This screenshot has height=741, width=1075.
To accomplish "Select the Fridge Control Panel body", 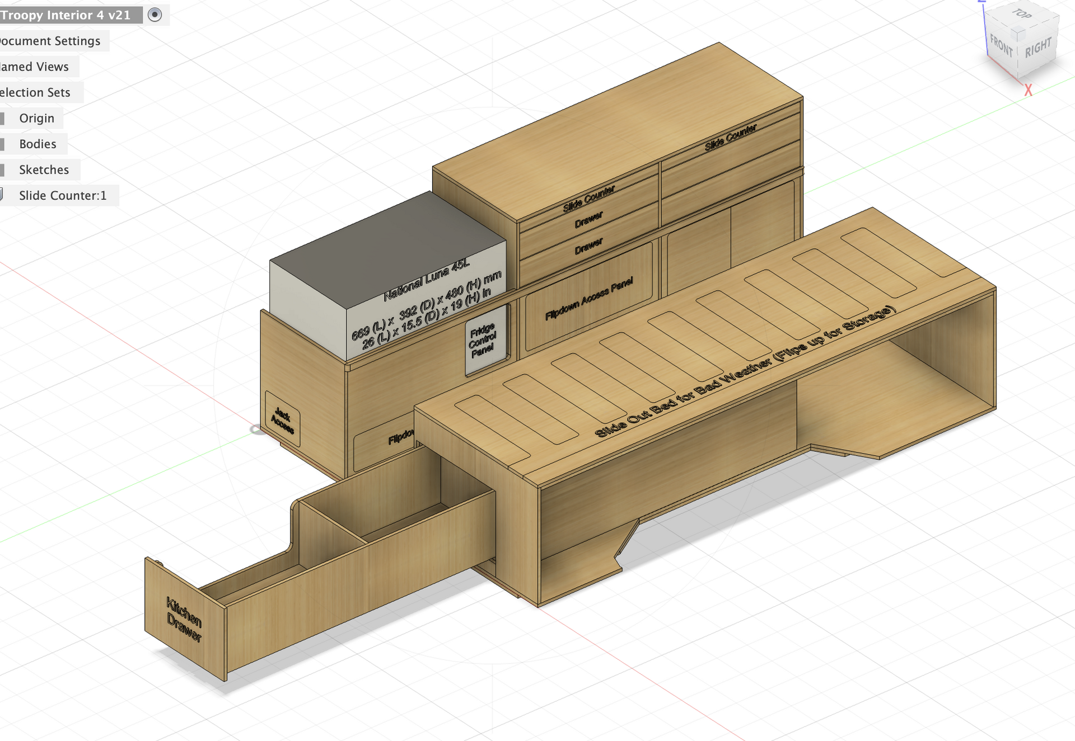I will point(487,339).
